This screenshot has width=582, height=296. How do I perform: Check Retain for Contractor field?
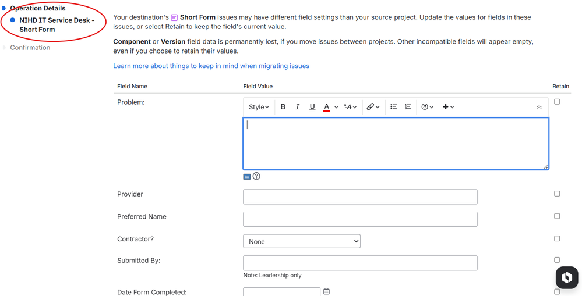(557, 238)
